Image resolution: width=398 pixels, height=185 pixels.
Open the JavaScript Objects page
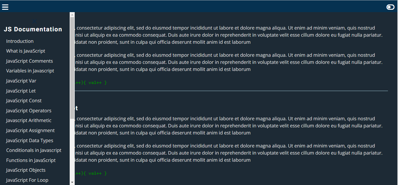click(25, 170)
